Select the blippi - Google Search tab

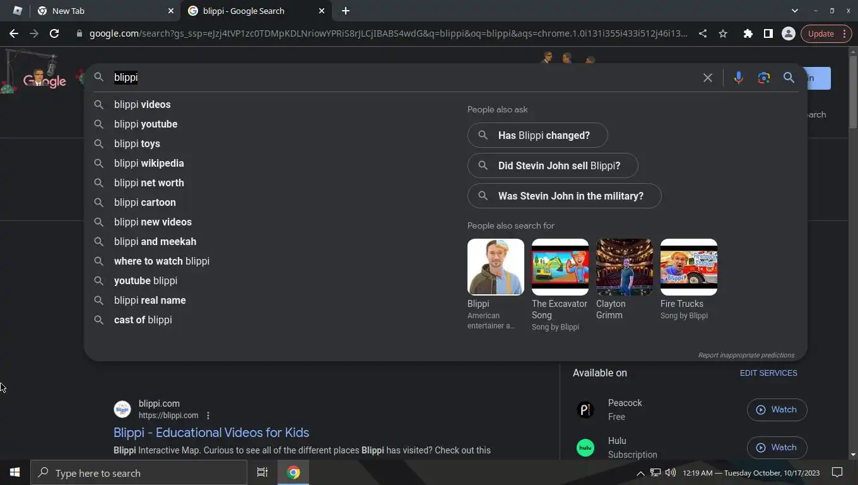click(256, 11)
